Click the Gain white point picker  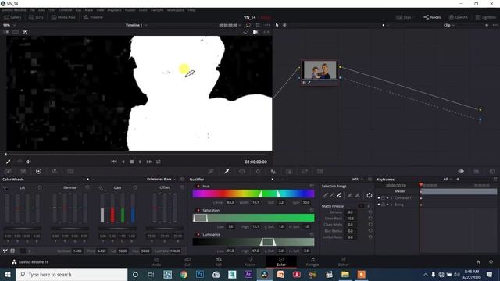click(101, 187)
